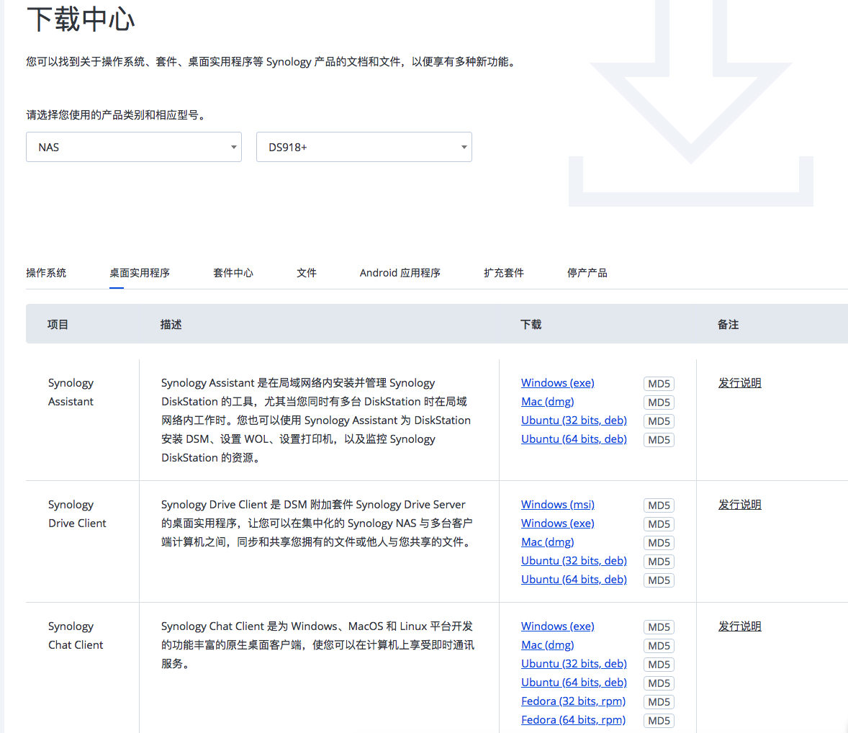The image size is (848, 733).
Task: Open the 扩充套件 tab
Action: tap(503, 273)
